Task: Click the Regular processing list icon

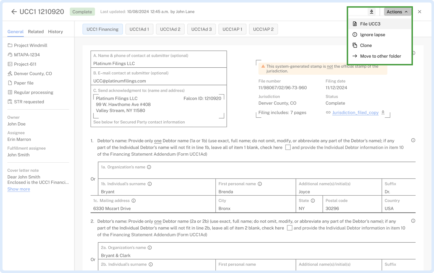Action: click(x=10, y=92)
